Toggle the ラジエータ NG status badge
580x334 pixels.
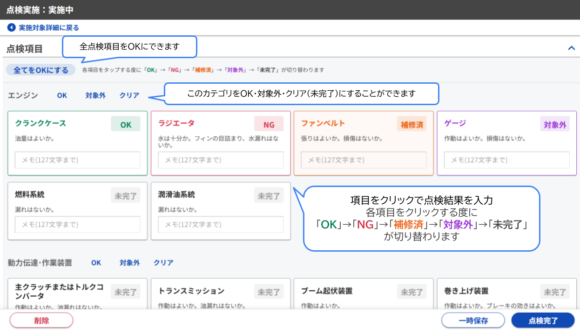(x=269, y=124)
